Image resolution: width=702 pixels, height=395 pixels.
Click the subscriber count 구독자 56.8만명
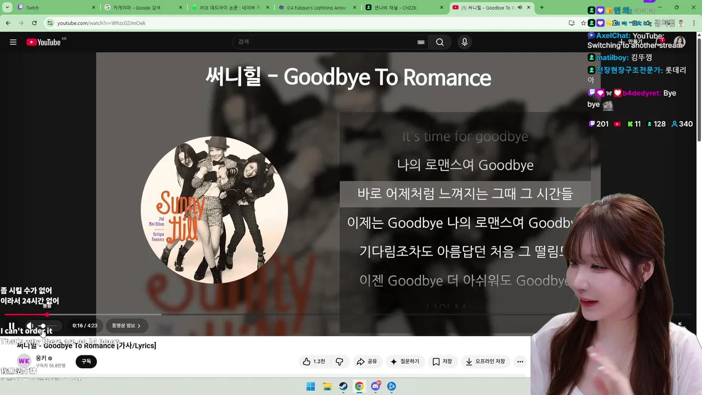50,366
